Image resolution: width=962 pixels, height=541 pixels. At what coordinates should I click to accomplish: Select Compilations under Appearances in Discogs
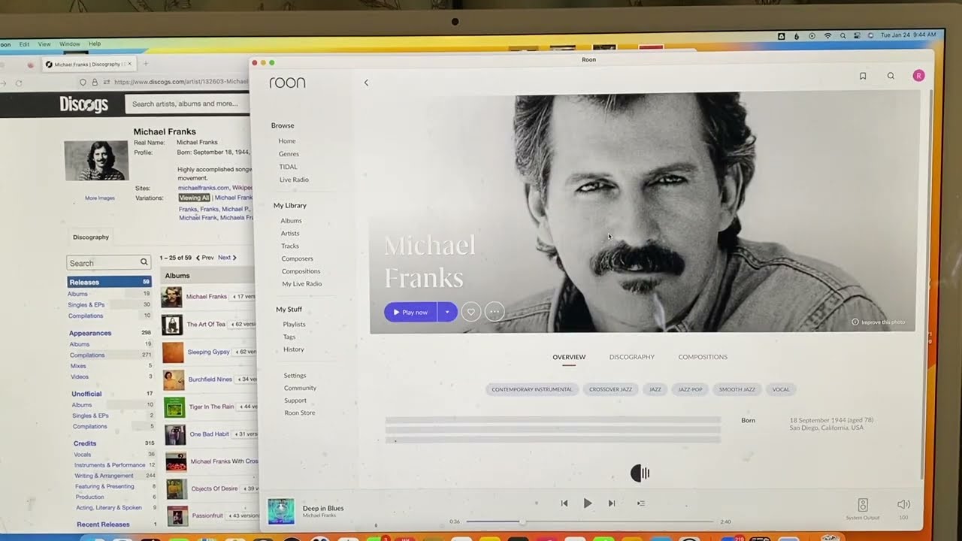pos(87,355)
